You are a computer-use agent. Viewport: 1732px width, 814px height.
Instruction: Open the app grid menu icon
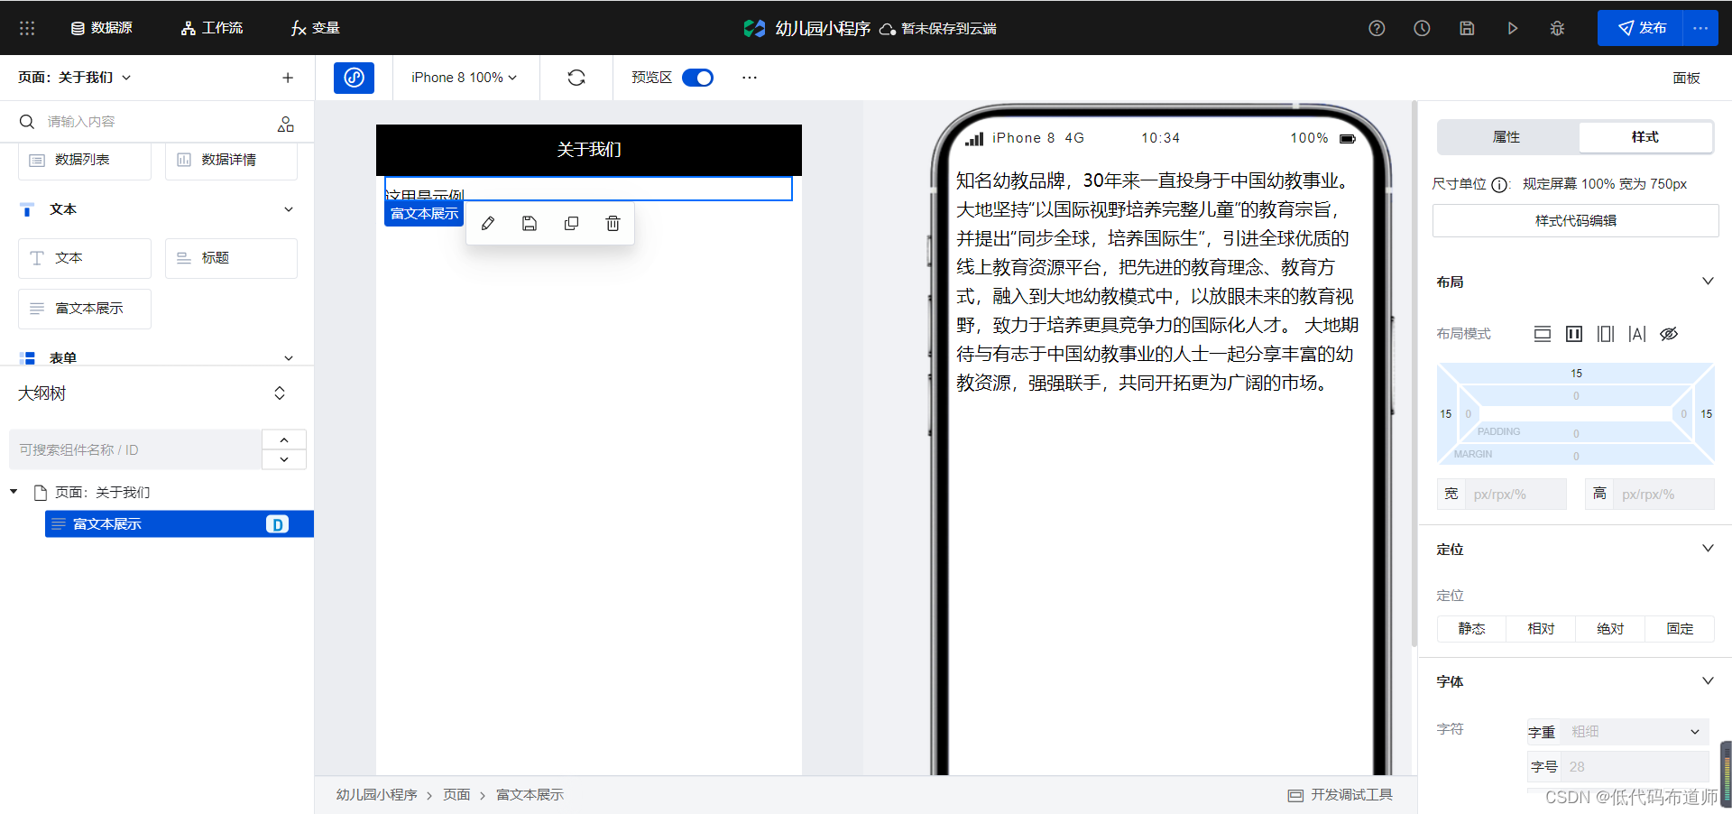pos(27,28)
